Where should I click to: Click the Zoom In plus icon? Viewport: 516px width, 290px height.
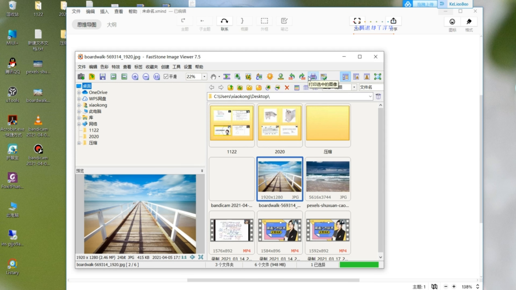pyautogui.click(x=135, y=77)
